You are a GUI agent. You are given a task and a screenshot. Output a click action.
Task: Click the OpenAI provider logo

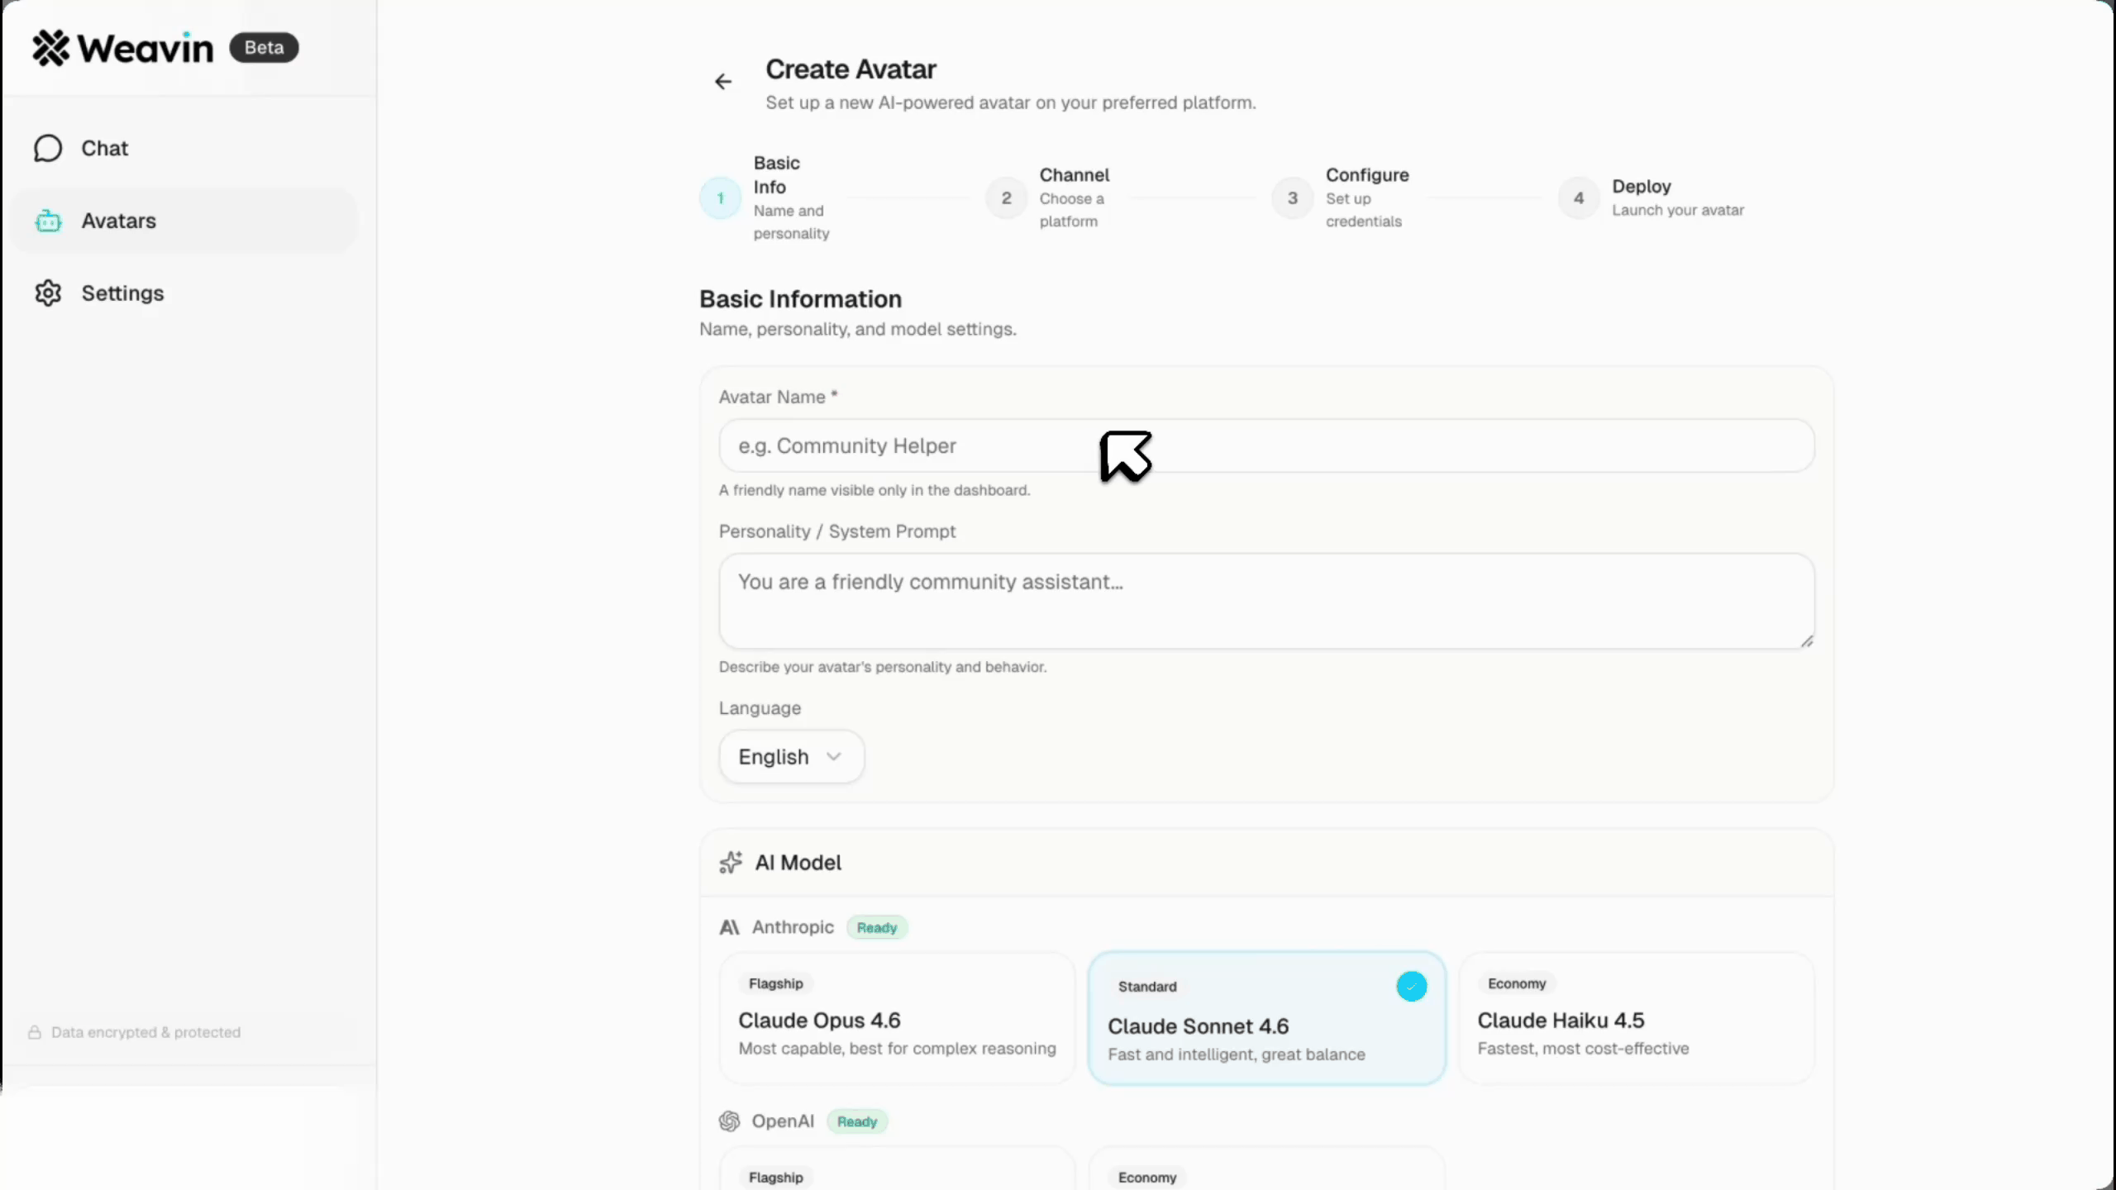coord(729,1121)
